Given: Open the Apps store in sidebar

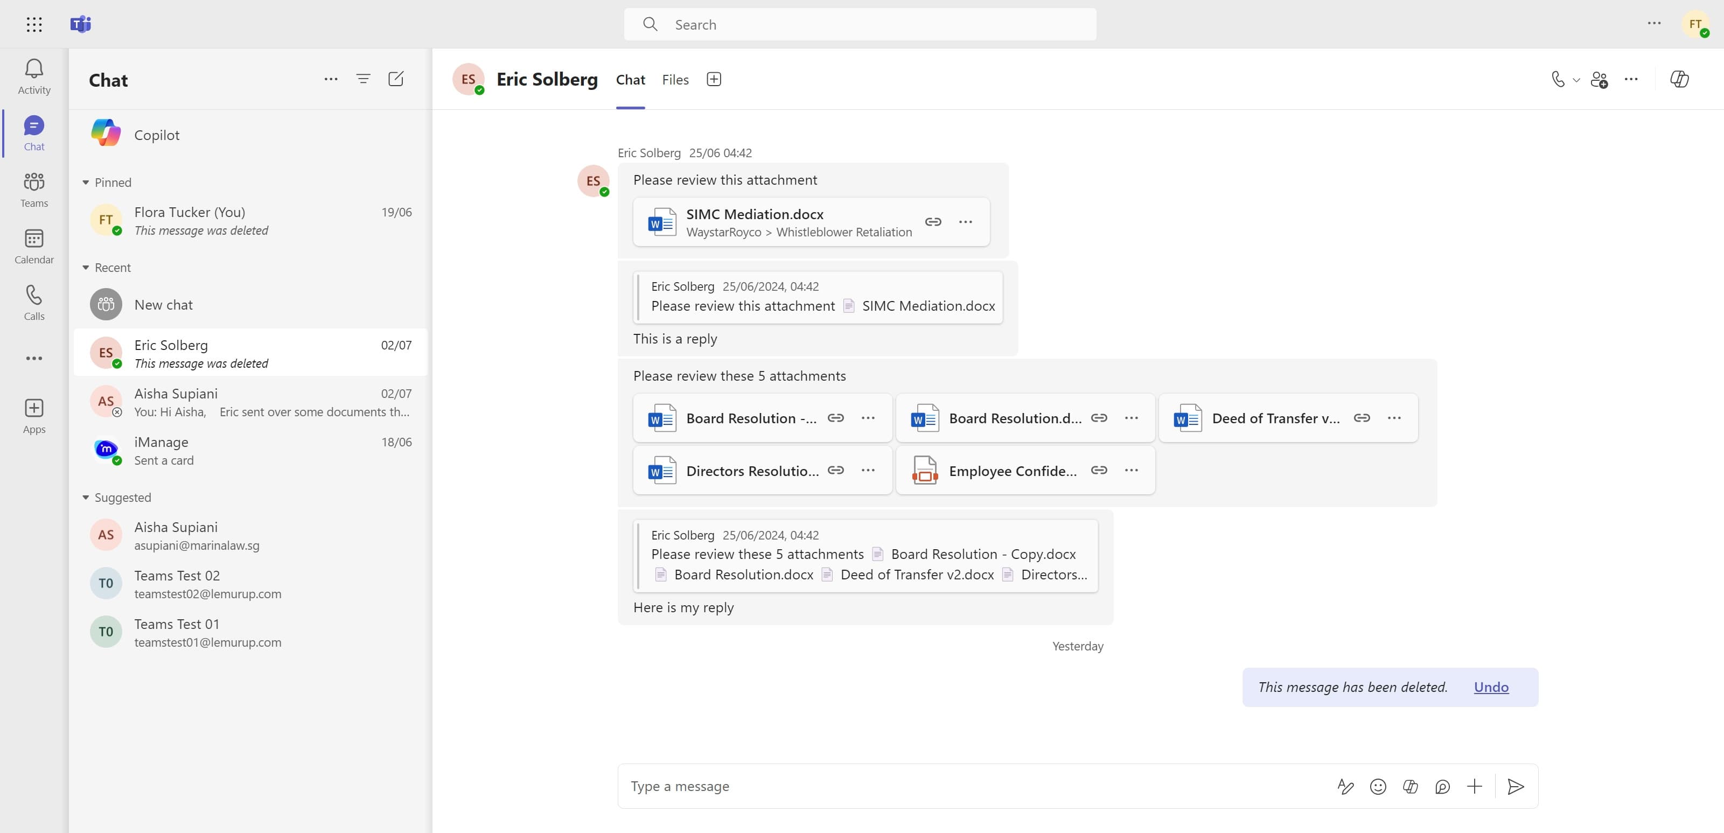Looking at the screenshot, I should coord(34,416).
